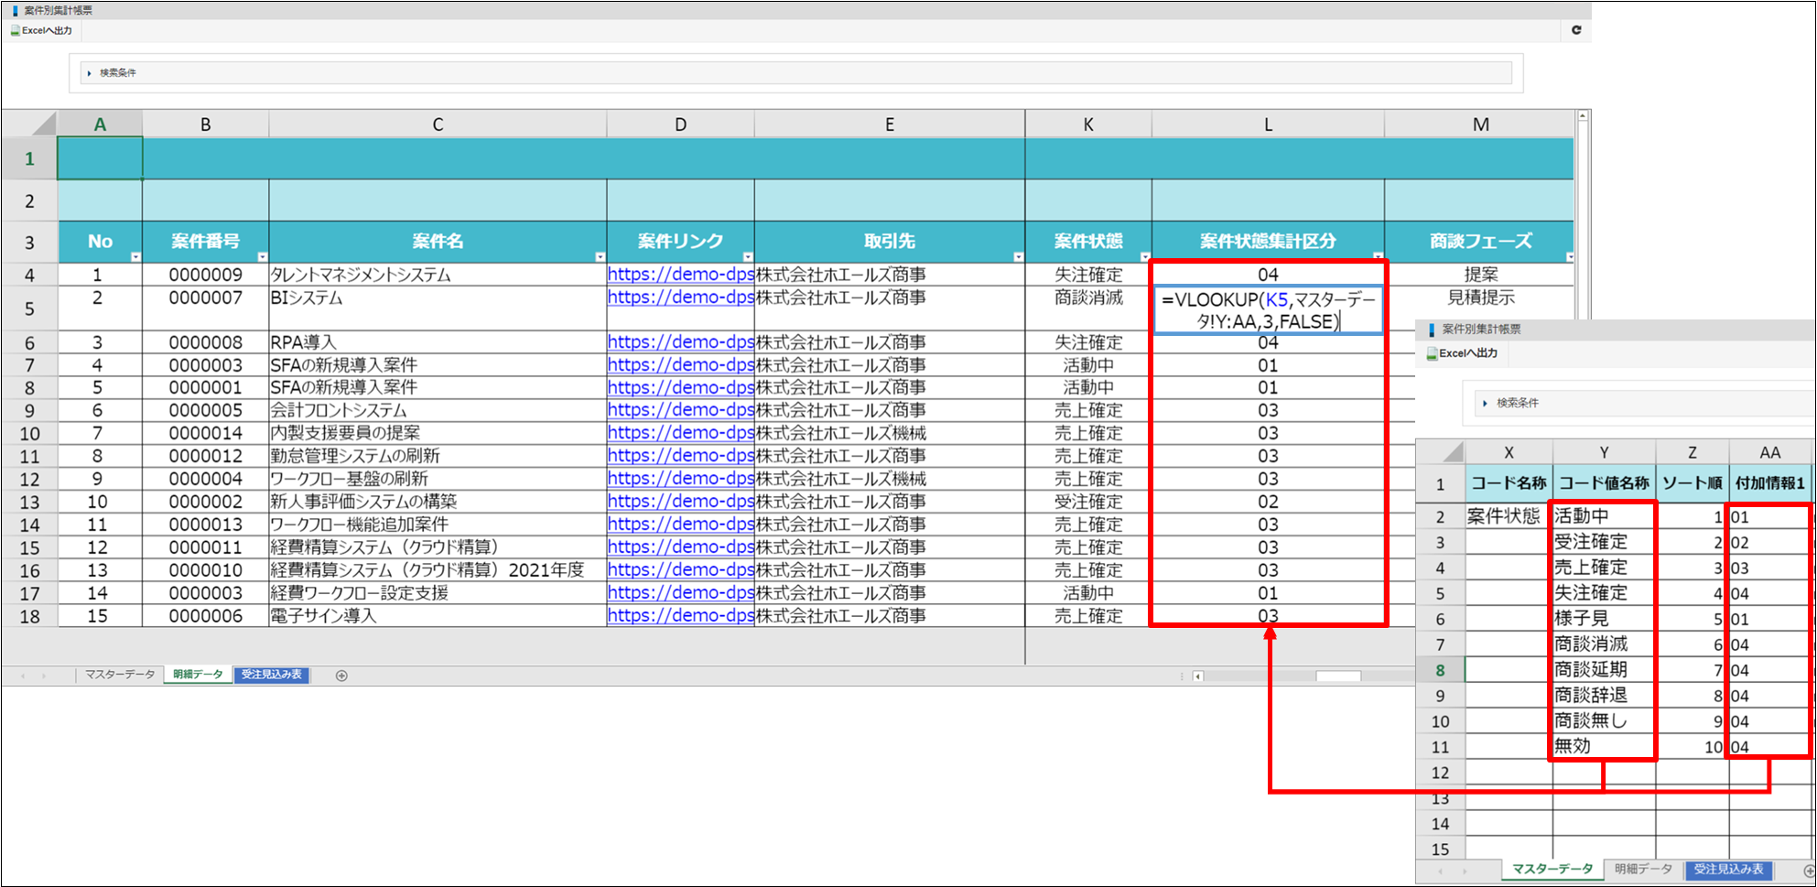
Task: Click コード値名称 cell 無効
Action: point(1604,747)
